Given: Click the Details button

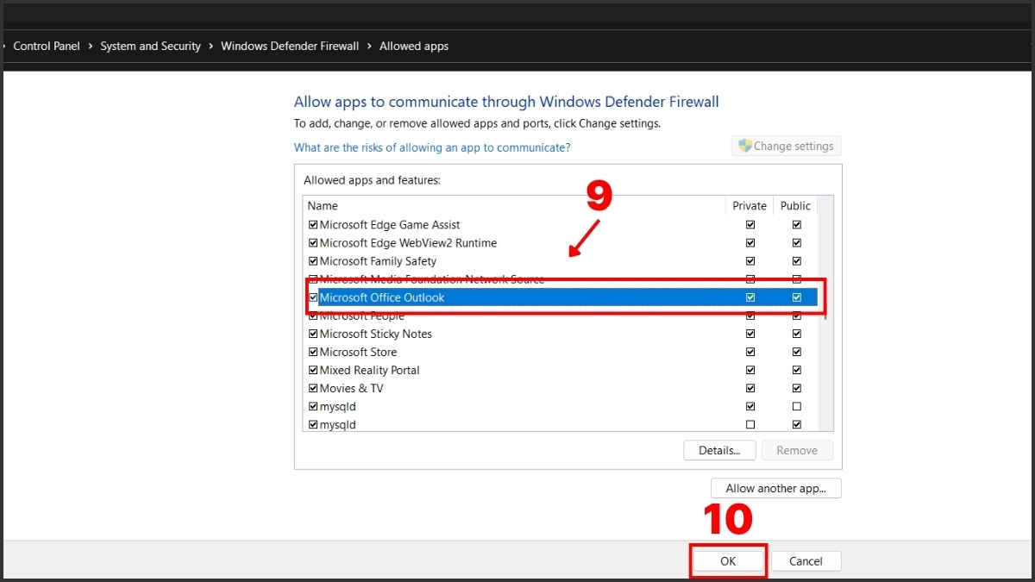Looking at the screenshot, I should tap(719, 450).
